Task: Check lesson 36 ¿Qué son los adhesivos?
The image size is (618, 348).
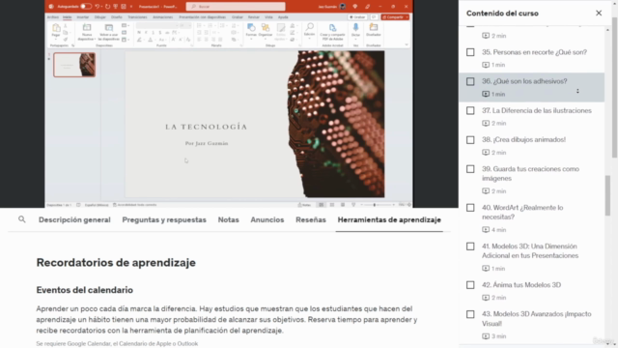Action: (x=470, y=81)
